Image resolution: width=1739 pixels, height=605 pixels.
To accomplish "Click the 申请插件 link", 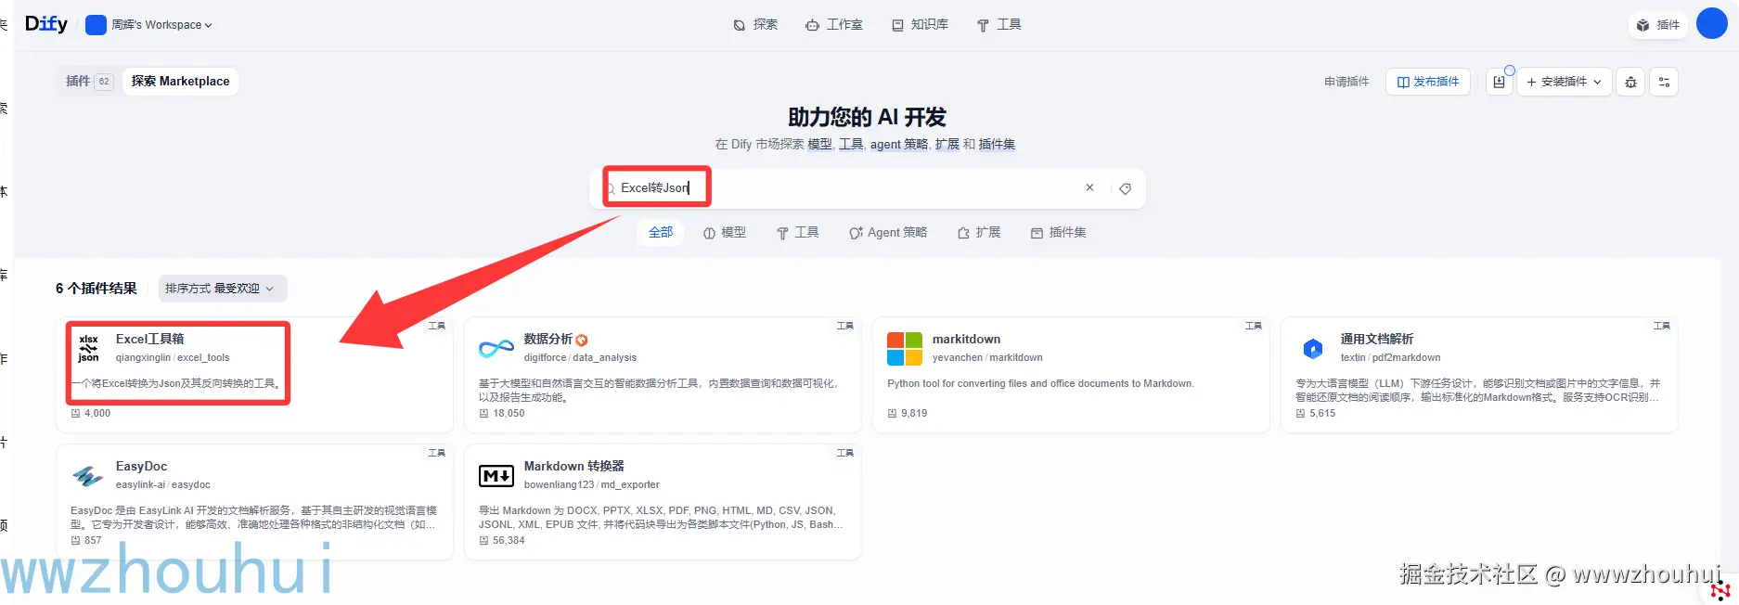I will [1346, 82].
